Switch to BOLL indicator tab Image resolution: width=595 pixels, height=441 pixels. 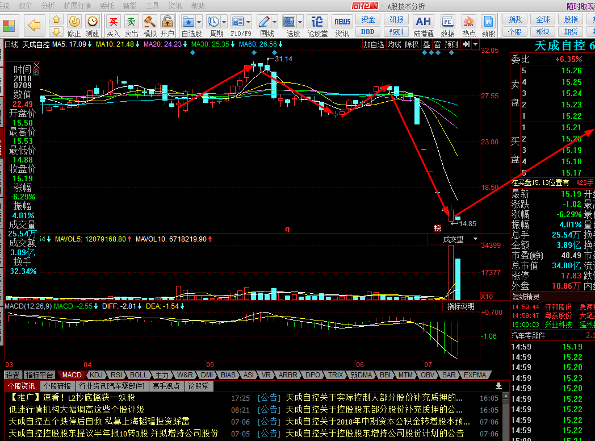(x=139, y=375)
